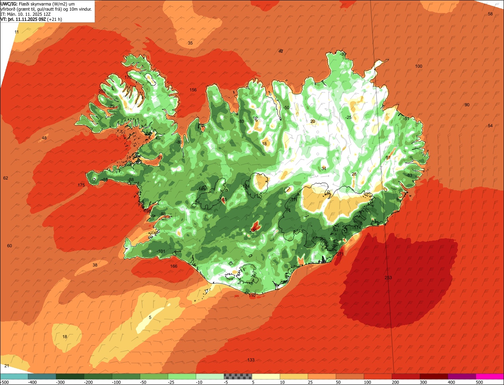Image resolution: width=504 pixels, height=385 pixels.
Task: Click the value 124 near the central glacier
Action: (x=246, y=187)
